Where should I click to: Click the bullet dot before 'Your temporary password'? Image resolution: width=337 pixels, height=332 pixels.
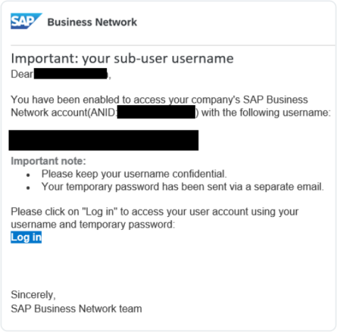[x=28, y=188]
